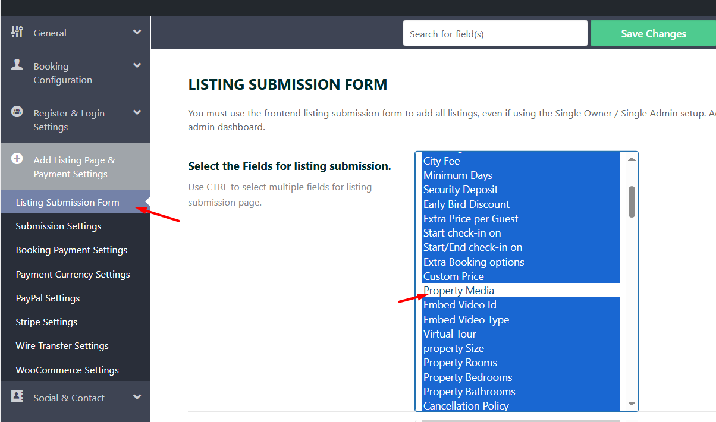Expand the General section chevron
Image resolution: width=716 pixels, height=422 pixels.
[137, 33]
